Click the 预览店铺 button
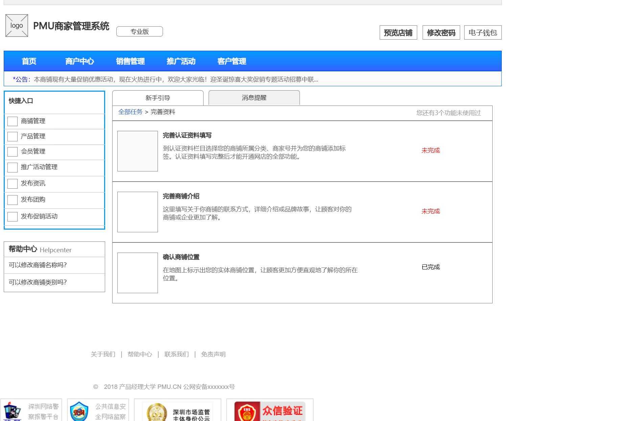The width and height of the screenshot is (640, 421). (x=398, y=32)
